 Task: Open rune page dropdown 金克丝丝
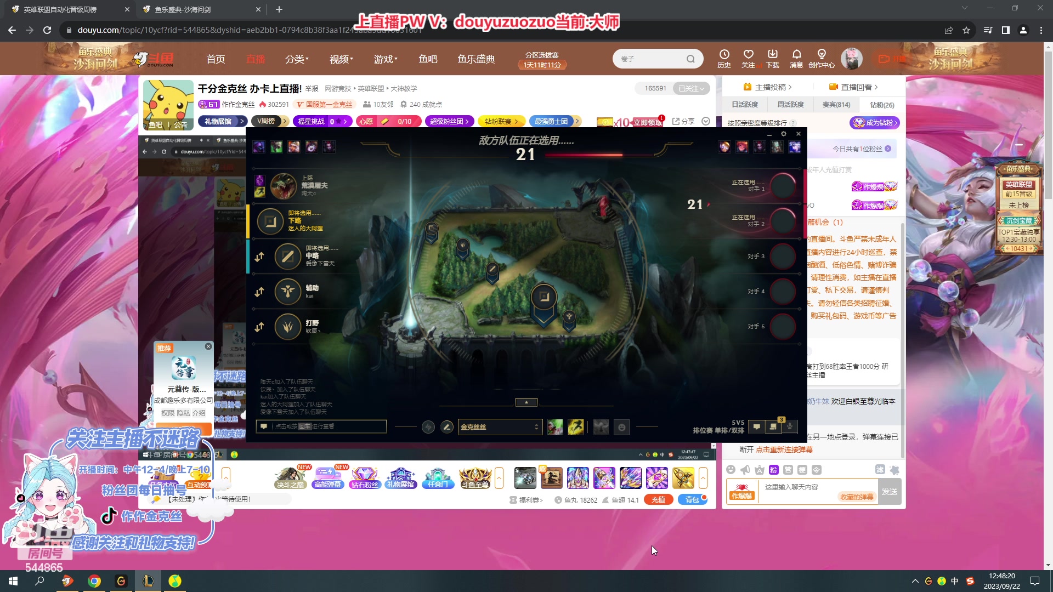pos(500,427)
